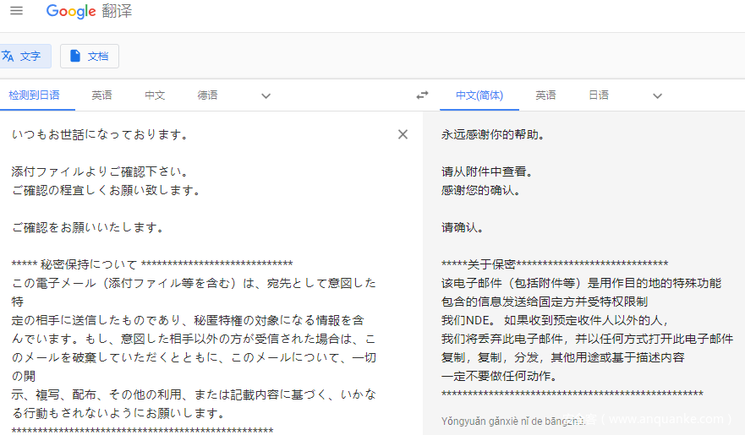
Task: Expand the target language list chevron
Action: coord(657,95)
